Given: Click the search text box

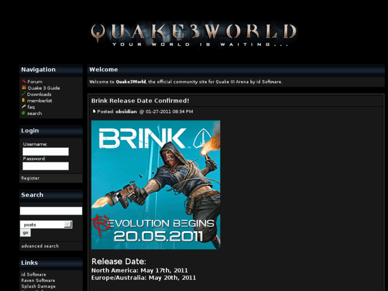Looking at the screenshot, I should pyautogui.click(x=51, y=211).
